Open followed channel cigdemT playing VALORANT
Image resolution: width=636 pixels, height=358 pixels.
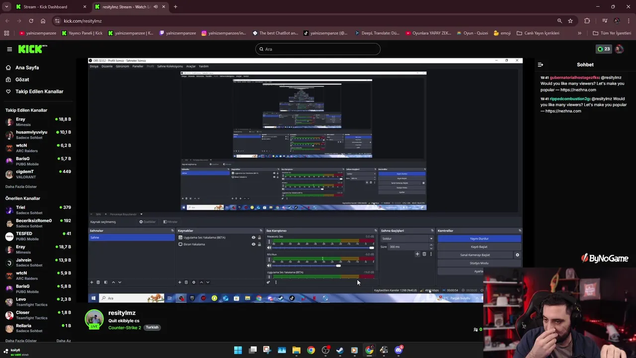coord(38,174)
